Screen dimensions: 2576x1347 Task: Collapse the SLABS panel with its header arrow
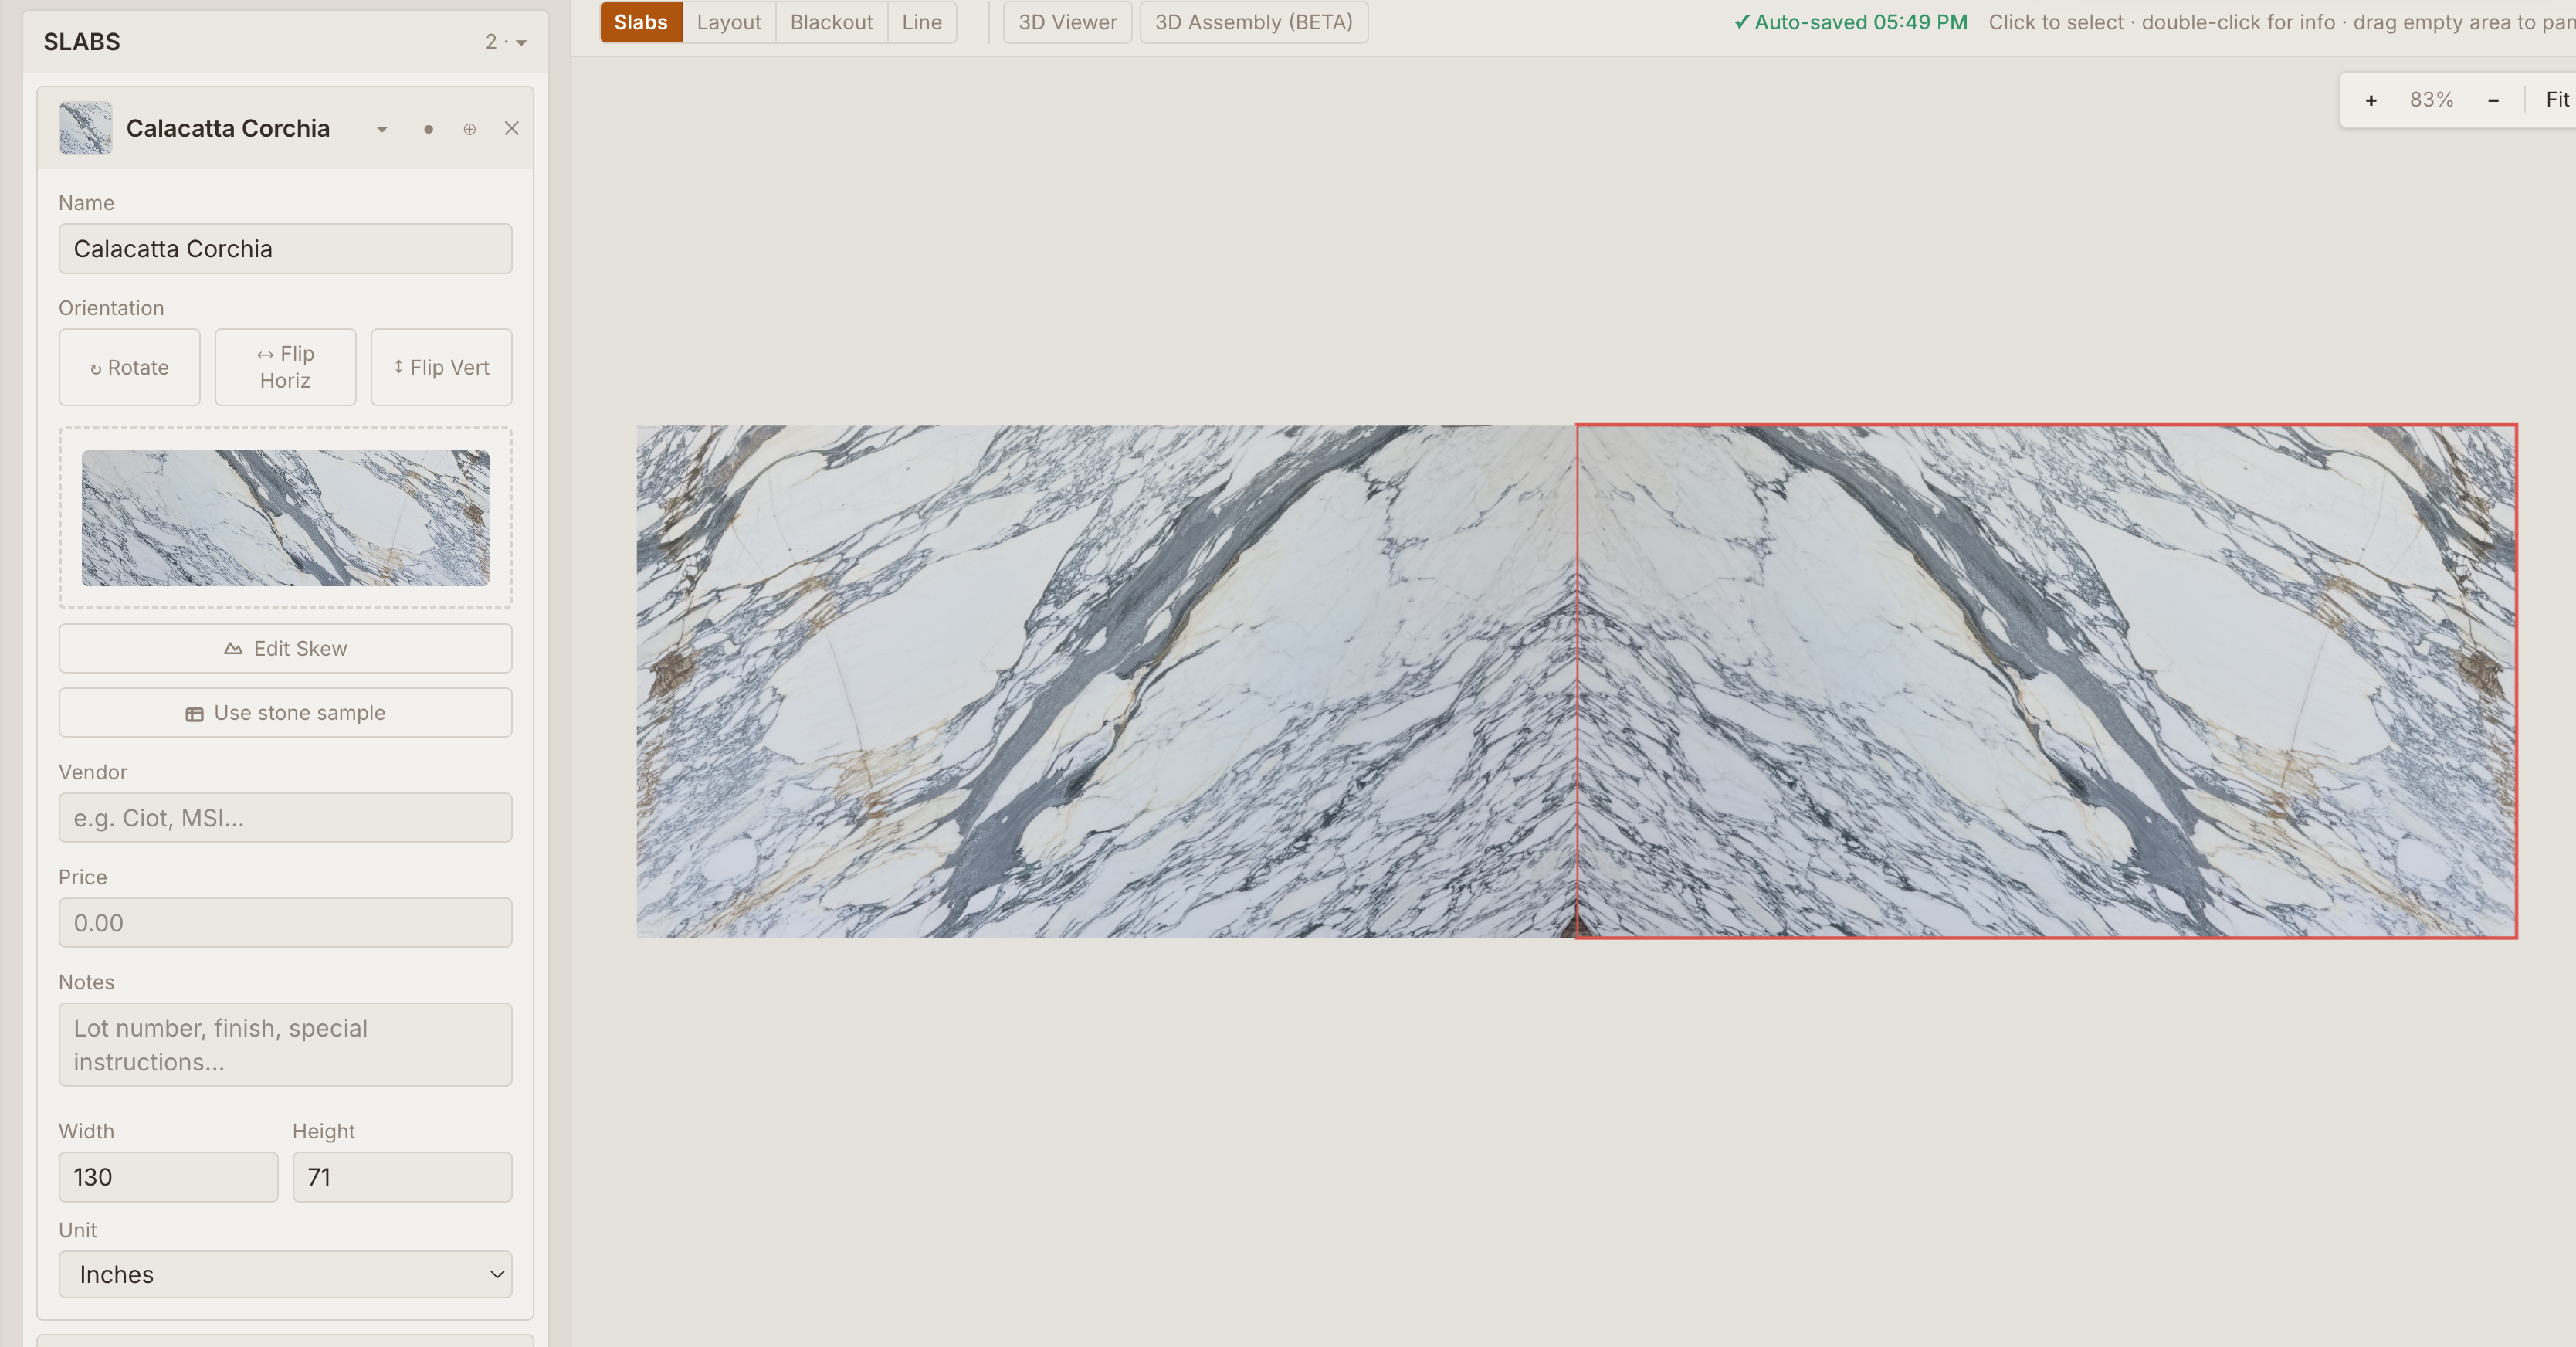coord(521,43)
